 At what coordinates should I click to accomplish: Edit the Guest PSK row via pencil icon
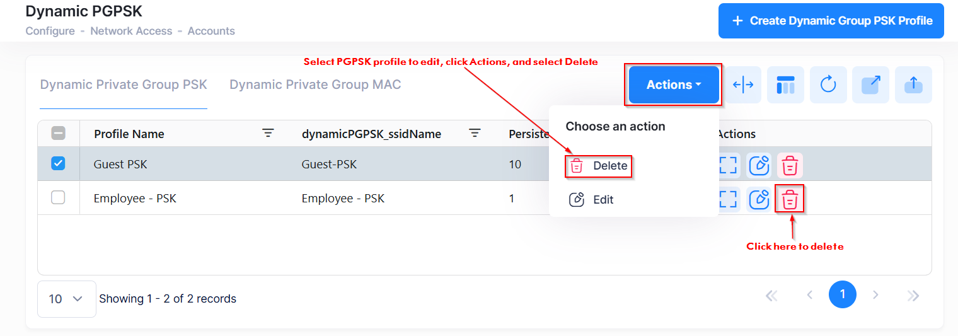point(759,165)
